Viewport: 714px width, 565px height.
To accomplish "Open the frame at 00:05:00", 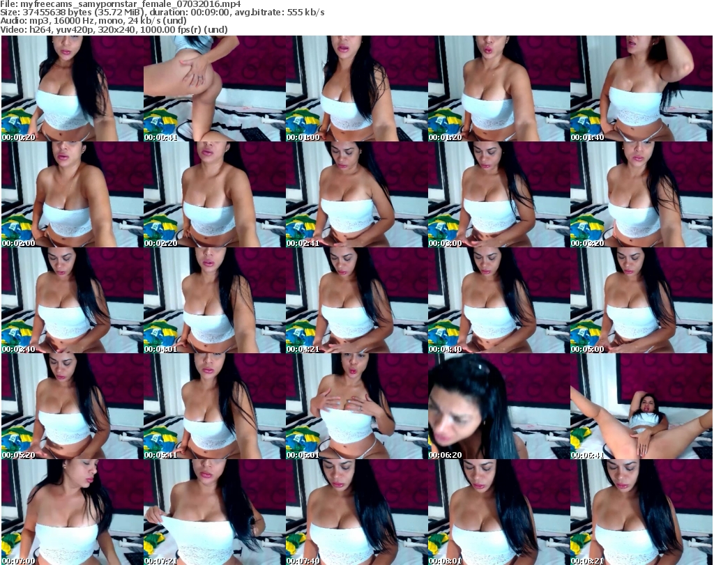I will tap(641, 300).
